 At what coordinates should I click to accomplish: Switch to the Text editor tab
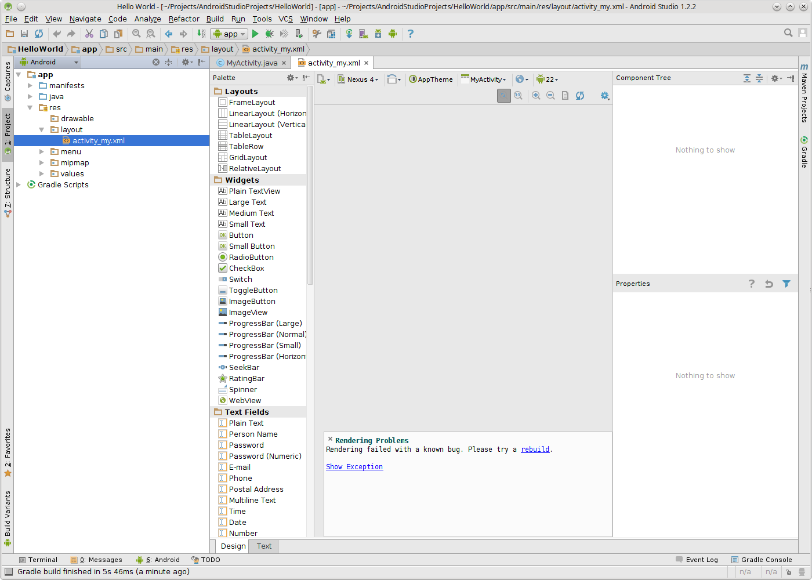264,546
